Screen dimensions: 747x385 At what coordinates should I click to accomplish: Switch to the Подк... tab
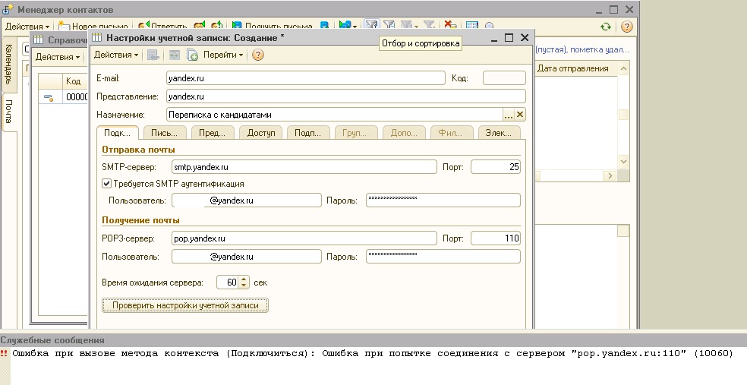pos(117,133)
